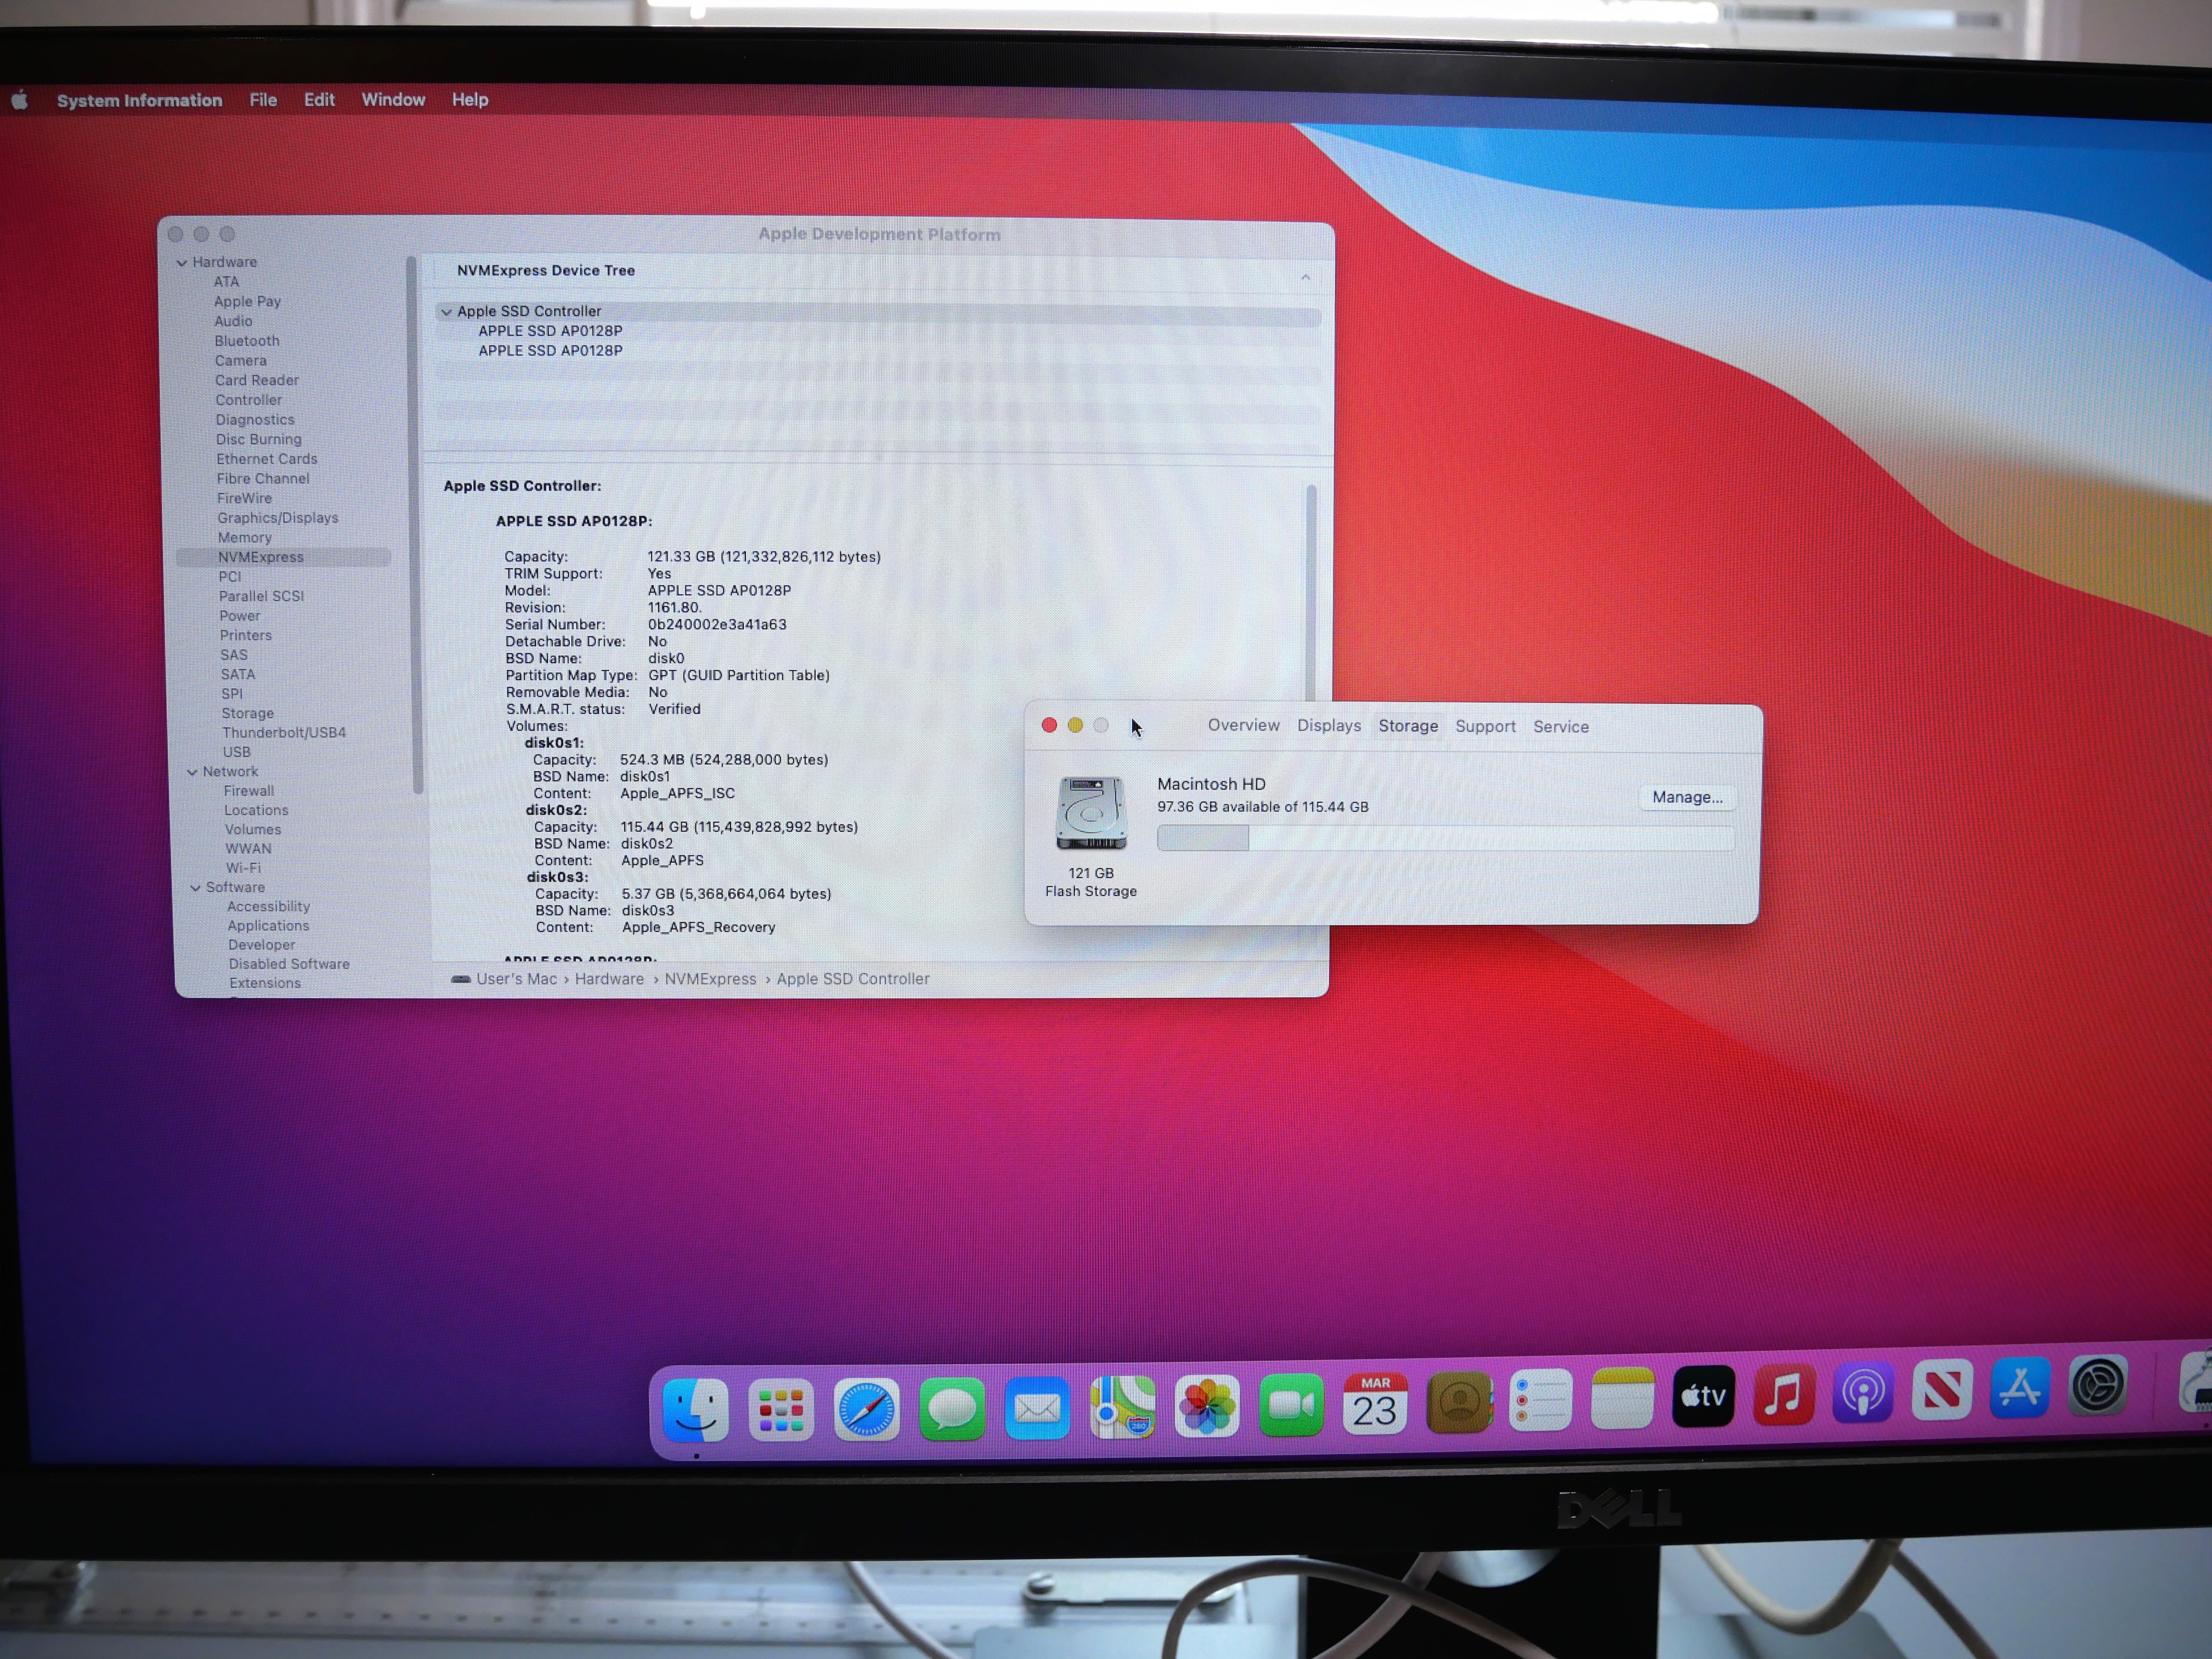Click the Apple_APFS_Recovery content value

tap(698, 928)
